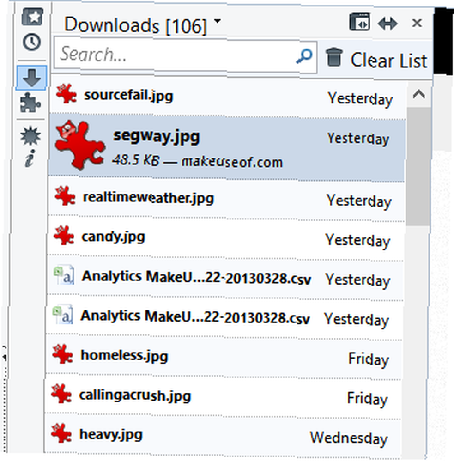Click the Friday date of homeless.jpg
The width and height of the screenshot is (454, 462).
pos(369,359)
